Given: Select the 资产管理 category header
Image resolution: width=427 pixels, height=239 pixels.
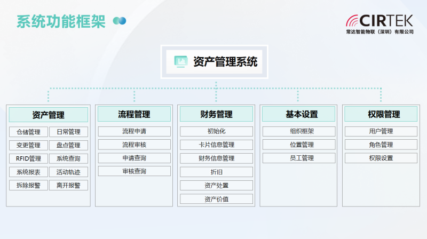Looking at the screenshot, I should [48, 115].
